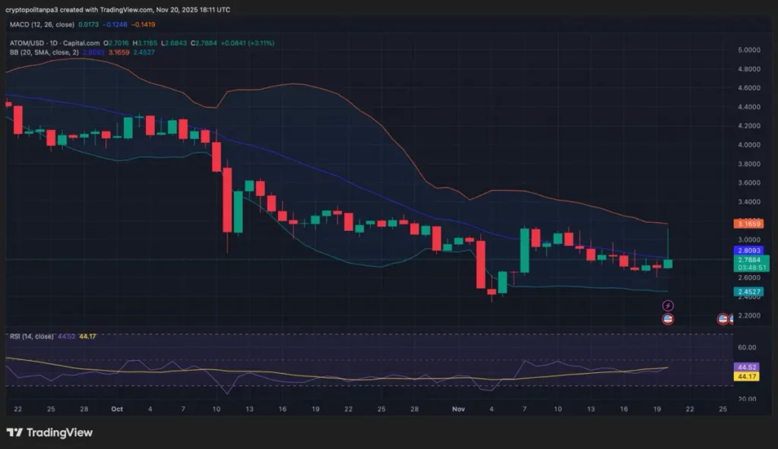This screenshot has width=778, height=449.
Task: Click the TradingView logo at bottom left
Action: (x=49, y=432)
